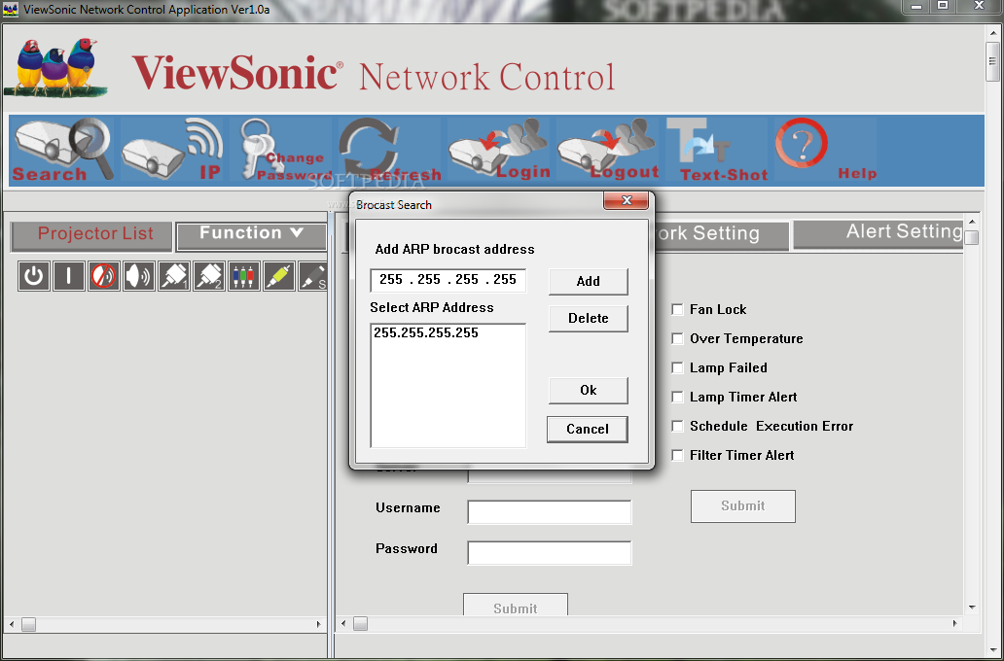Click the unmute speaker icon
Screen dimensions: 1004x661
click(x=138, y=276)
